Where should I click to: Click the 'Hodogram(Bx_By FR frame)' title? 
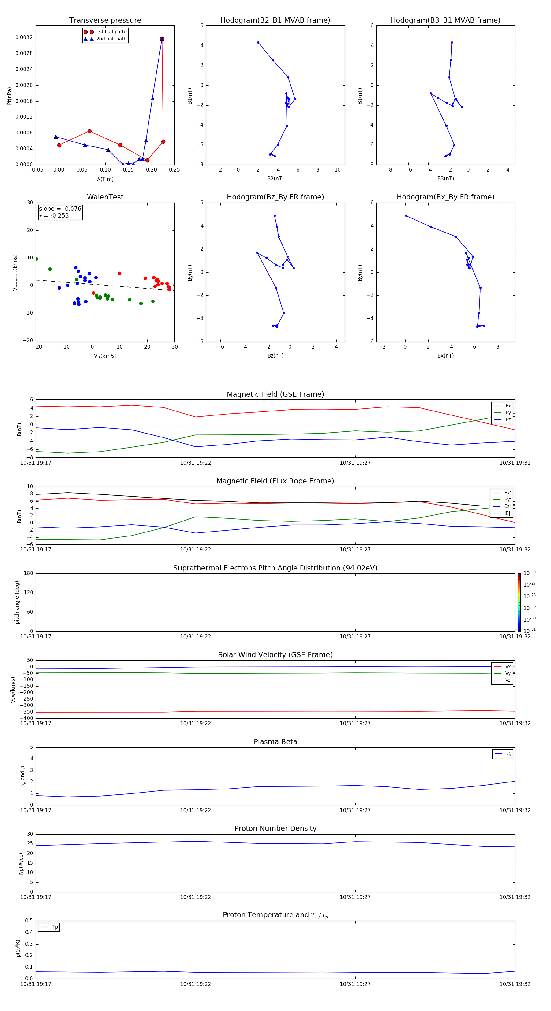[445, 197]
